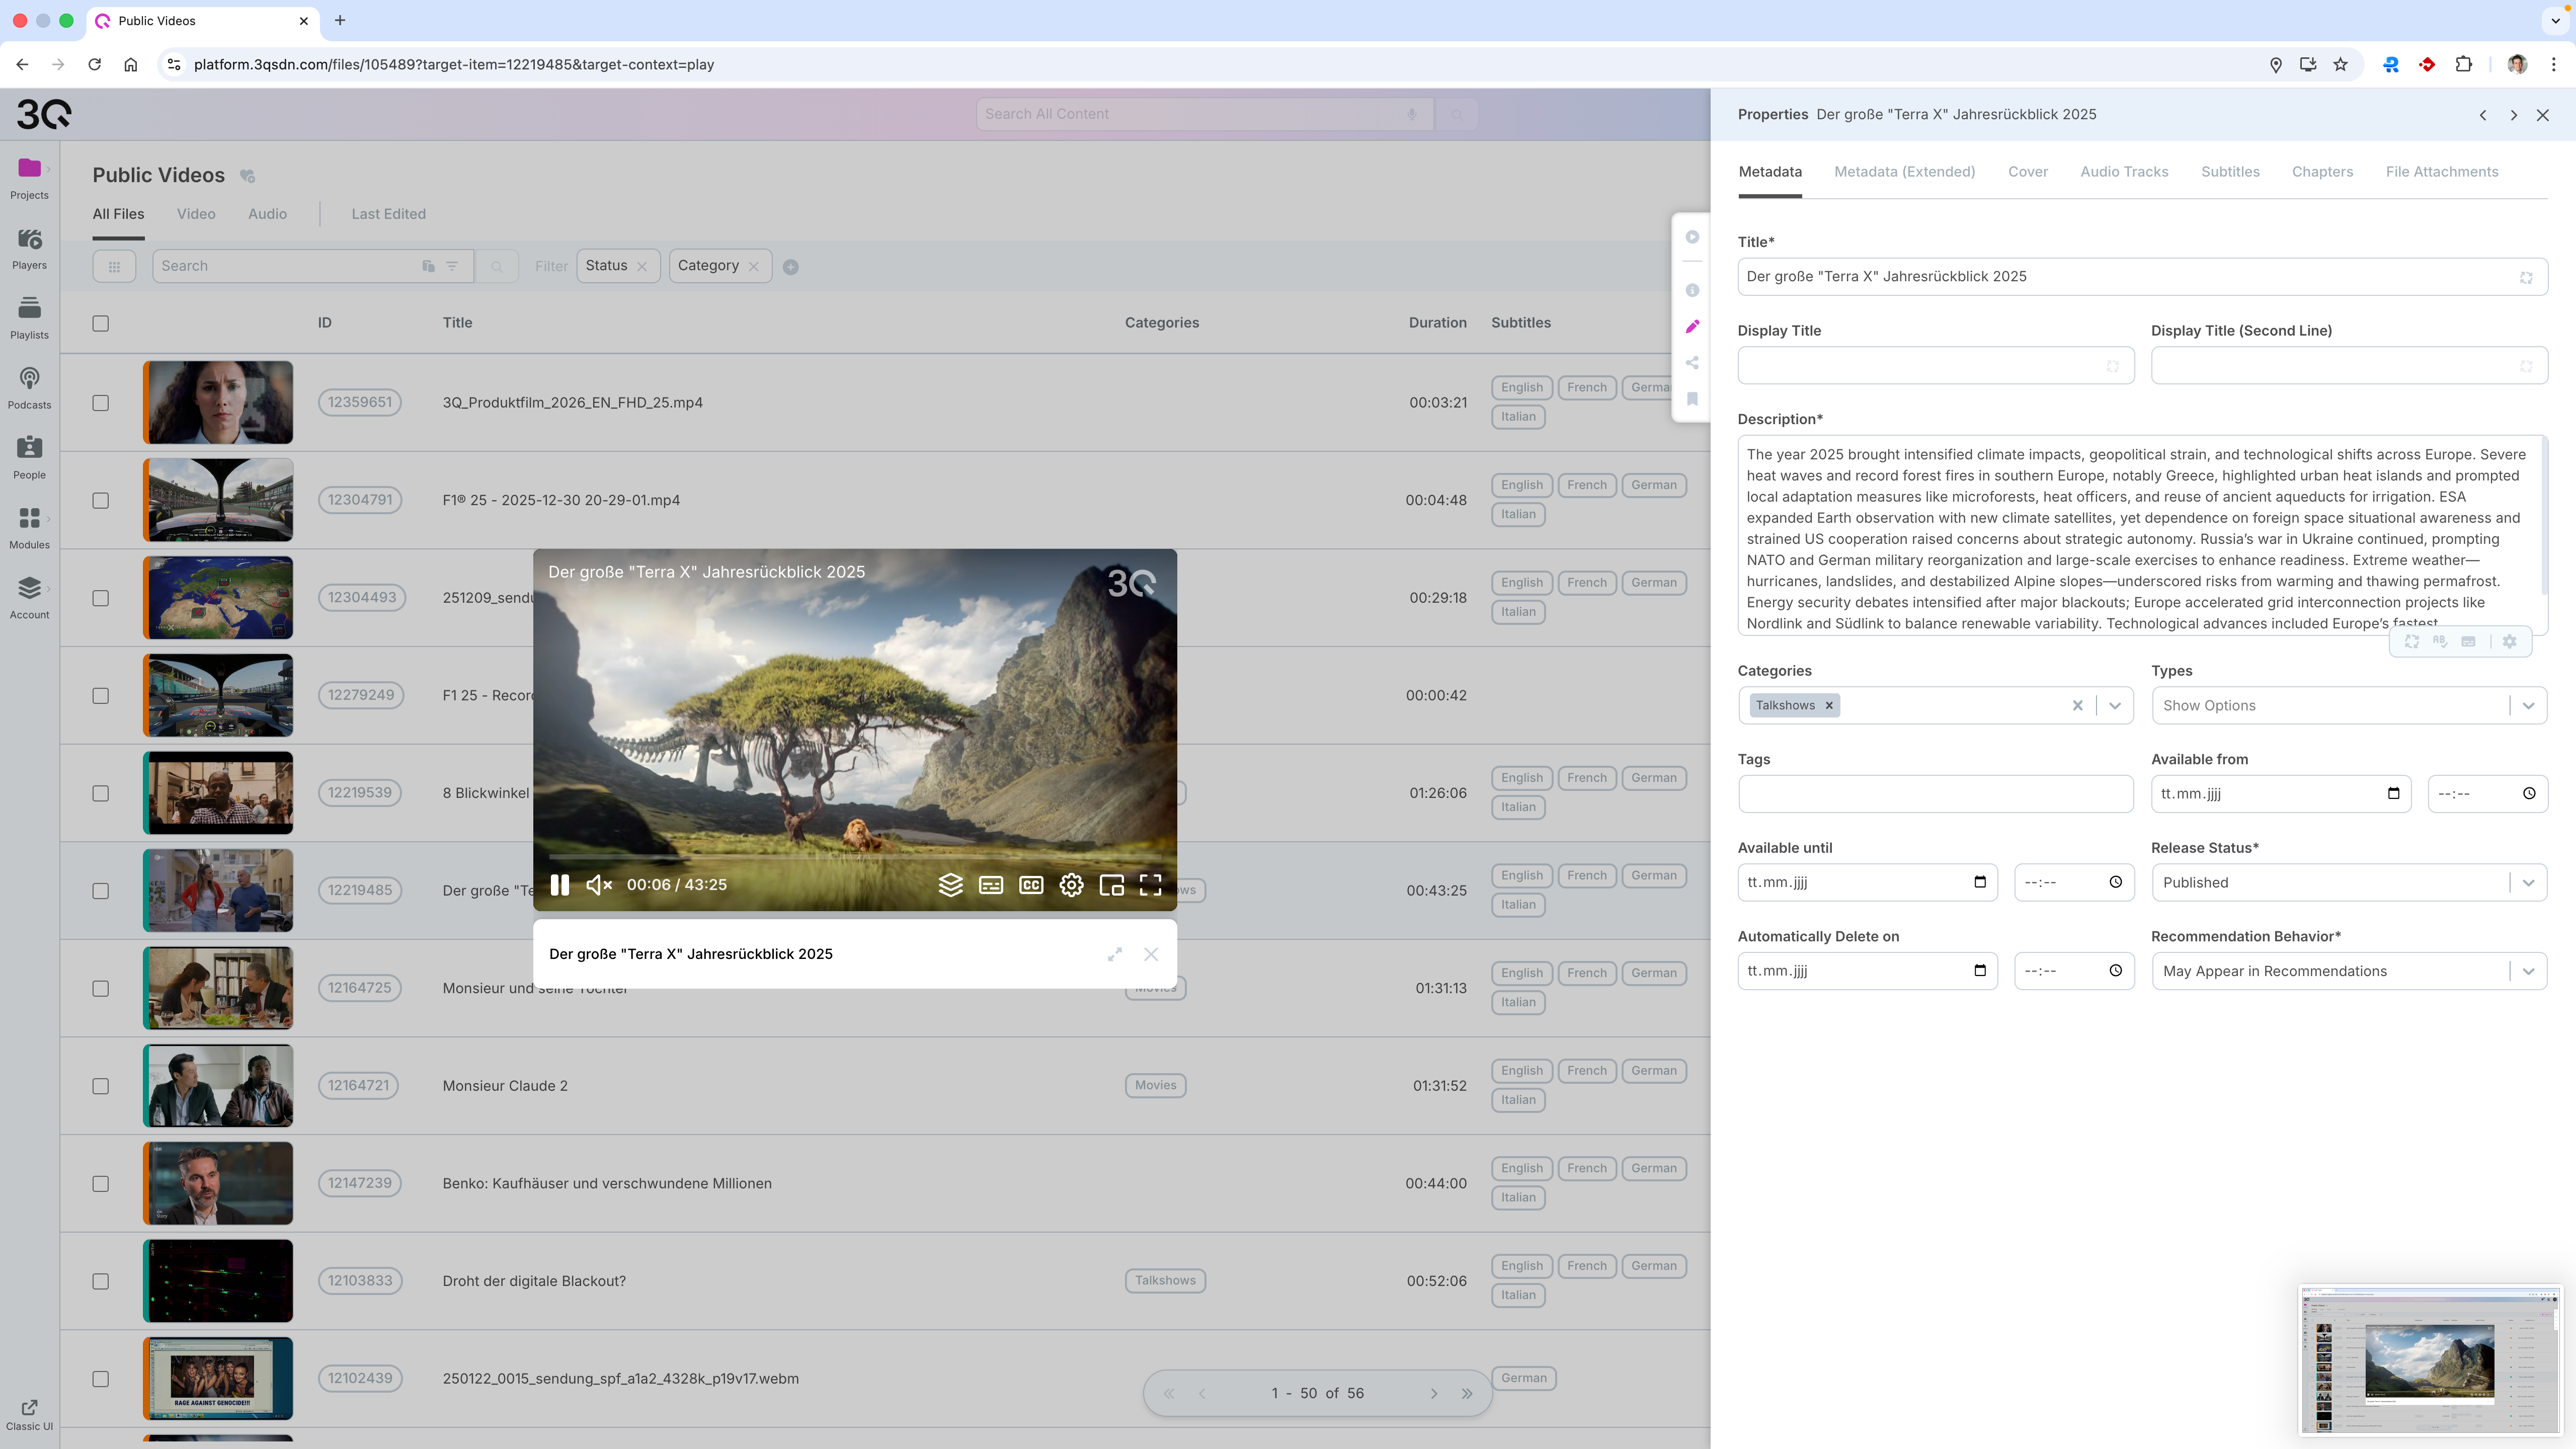Go to next page in pagination
This screenshot has width=2576, height=1449.
coord(1433,1394)
